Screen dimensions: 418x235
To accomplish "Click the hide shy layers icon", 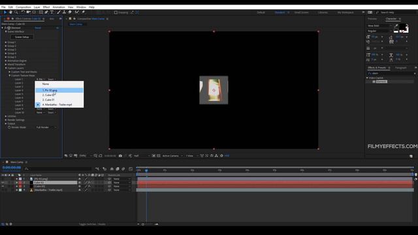I will click(112, 169).
